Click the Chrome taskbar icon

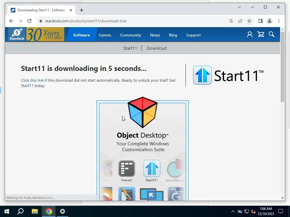pos(49,211)
